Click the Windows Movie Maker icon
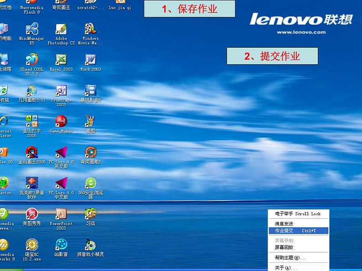The height and width of the screenshot is (271, 362). click(x=90, y=30)
